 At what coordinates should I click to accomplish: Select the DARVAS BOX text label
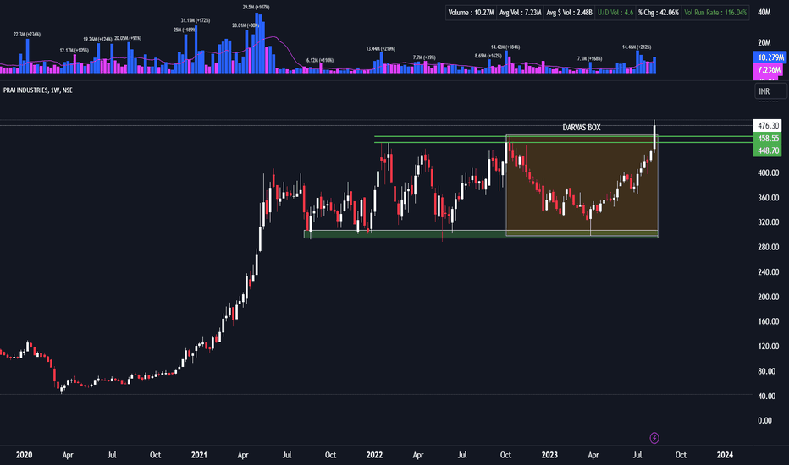coord(582,127)
